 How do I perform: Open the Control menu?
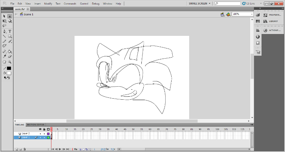point(84,4)
